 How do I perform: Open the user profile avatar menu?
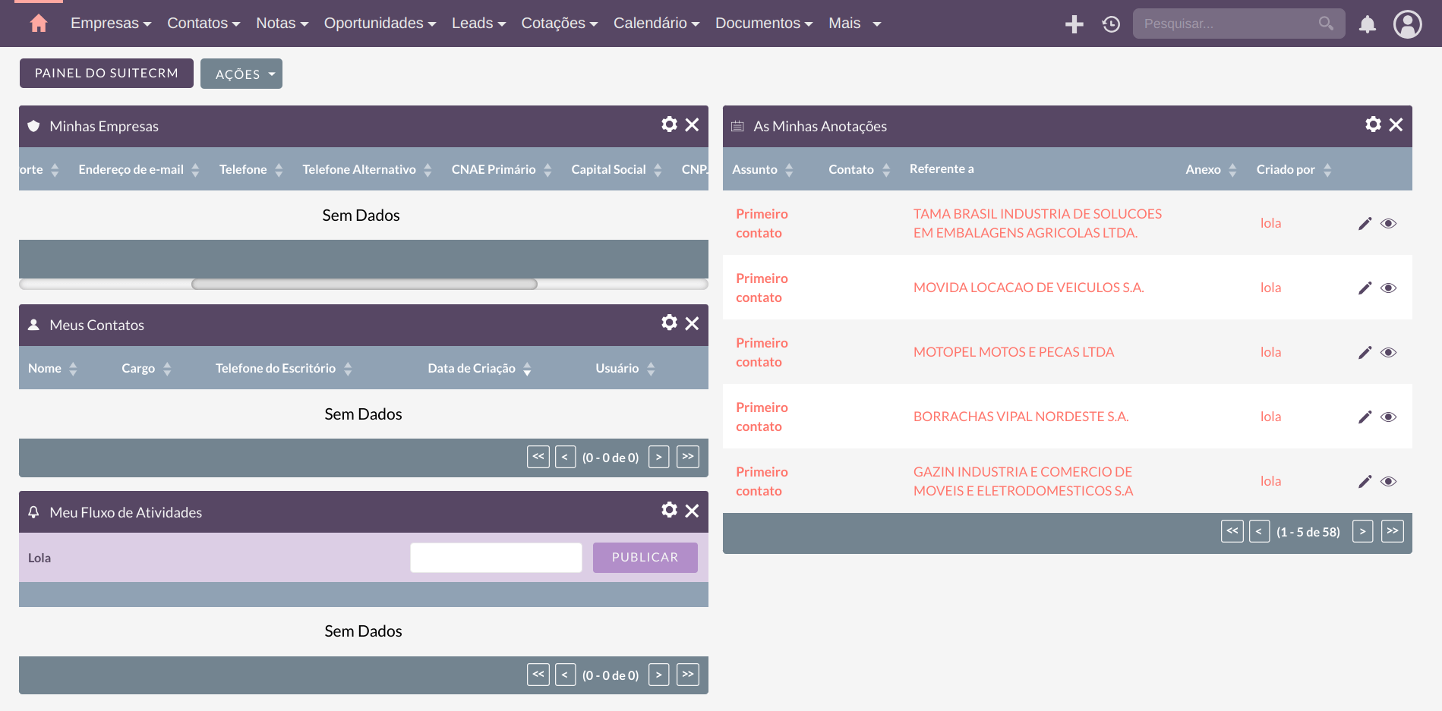click(x=1407, y=24)
